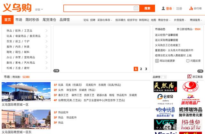The height and width of the screenshot is (134, 205).
Task: Open the red circular brand logo
Action: 191,87
